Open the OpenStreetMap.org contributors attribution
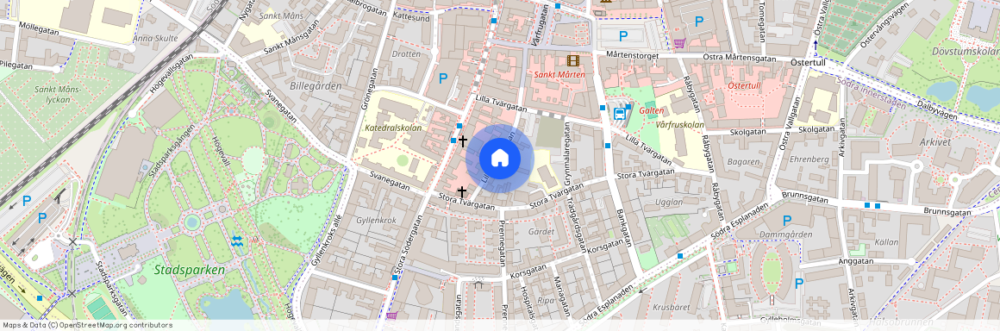1000x331 pixels. [116, 325]
